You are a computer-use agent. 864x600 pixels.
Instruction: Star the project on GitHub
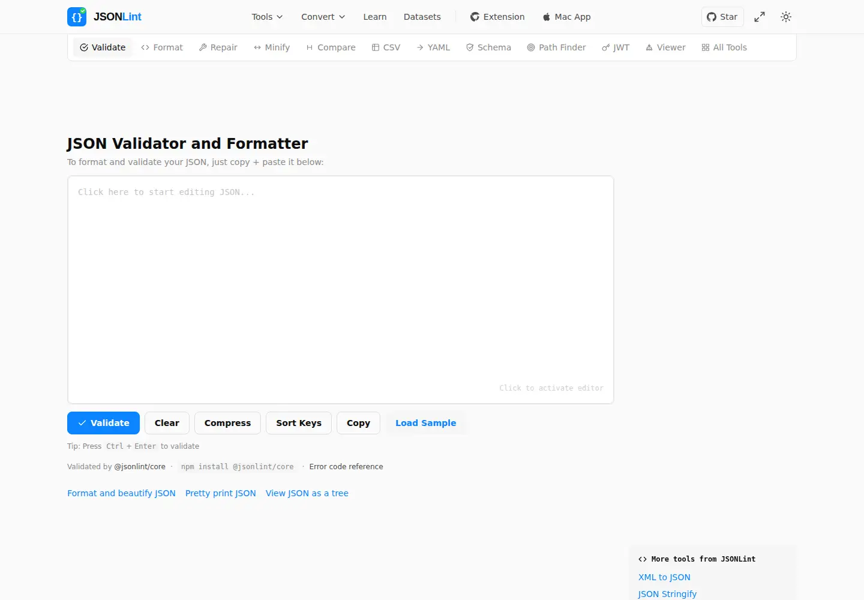(722, 17)
